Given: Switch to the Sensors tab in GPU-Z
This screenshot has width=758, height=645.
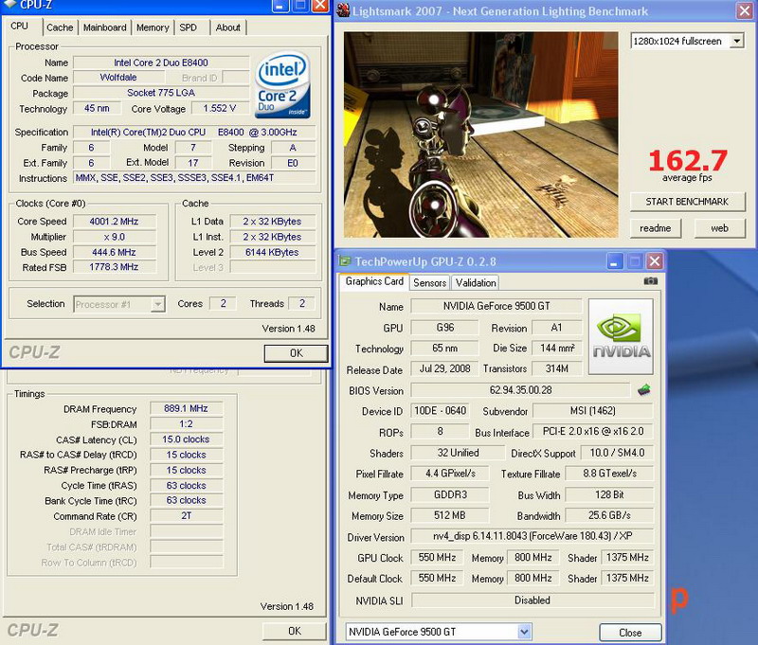Looking at the screenshot, I should [430, 282].
